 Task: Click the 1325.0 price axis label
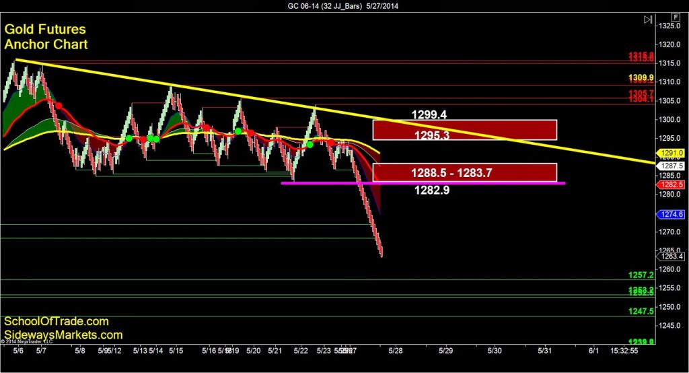click(x=670, y=26)
